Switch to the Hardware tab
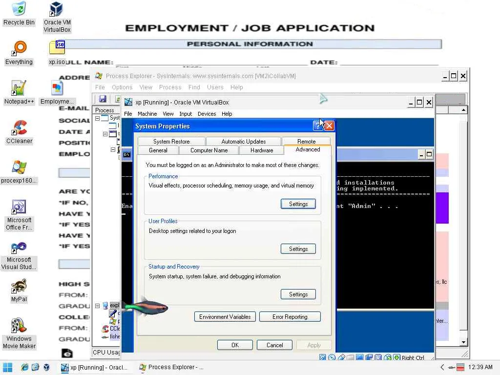Screen dimensions: 500x375 (x=262, y=150)
